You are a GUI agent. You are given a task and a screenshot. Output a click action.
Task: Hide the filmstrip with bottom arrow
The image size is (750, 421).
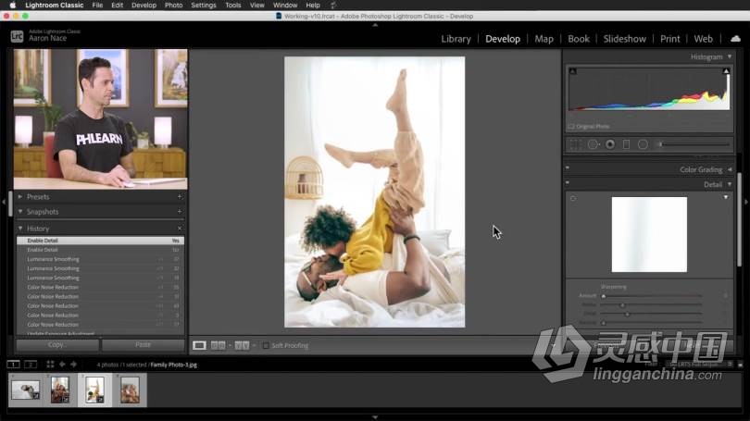[375, 417]
